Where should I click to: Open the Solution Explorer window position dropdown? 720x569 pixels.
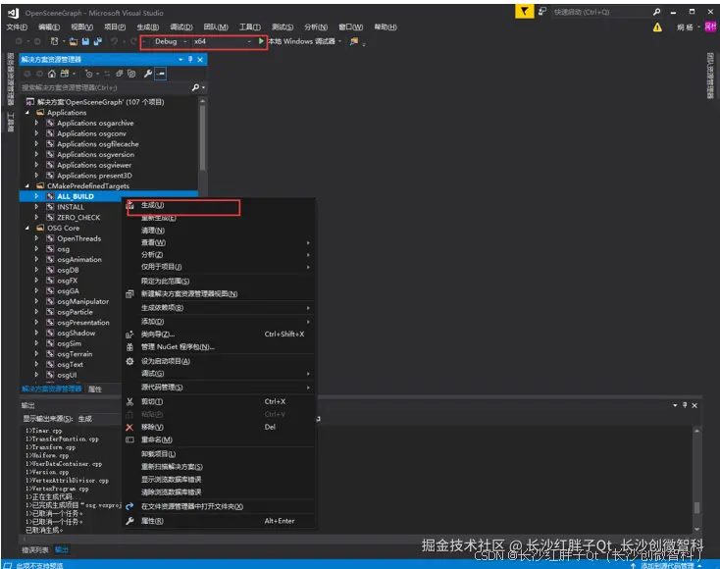coord(180,59)
